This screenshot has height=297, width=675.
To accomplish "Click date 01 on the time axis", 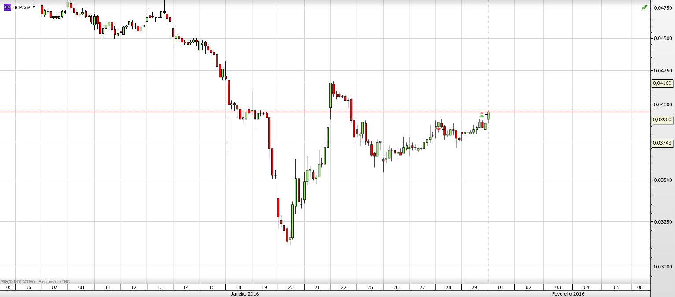I will coord(501,287).
